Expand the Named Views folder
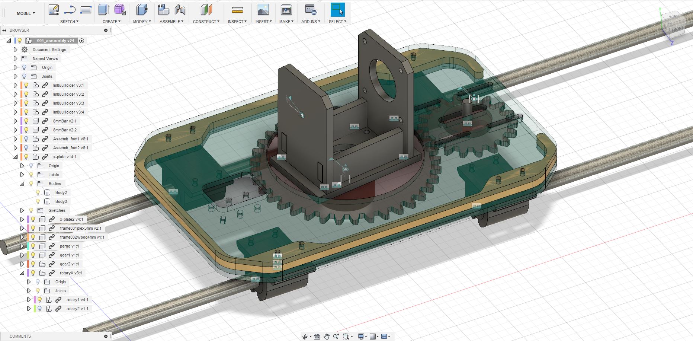This screenshot has height=341, width=693. tap(15, 58)
